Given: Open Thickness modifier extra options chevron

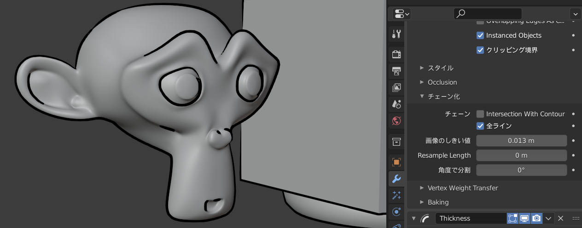Looking at the screenshot, I should click(548, 218).
